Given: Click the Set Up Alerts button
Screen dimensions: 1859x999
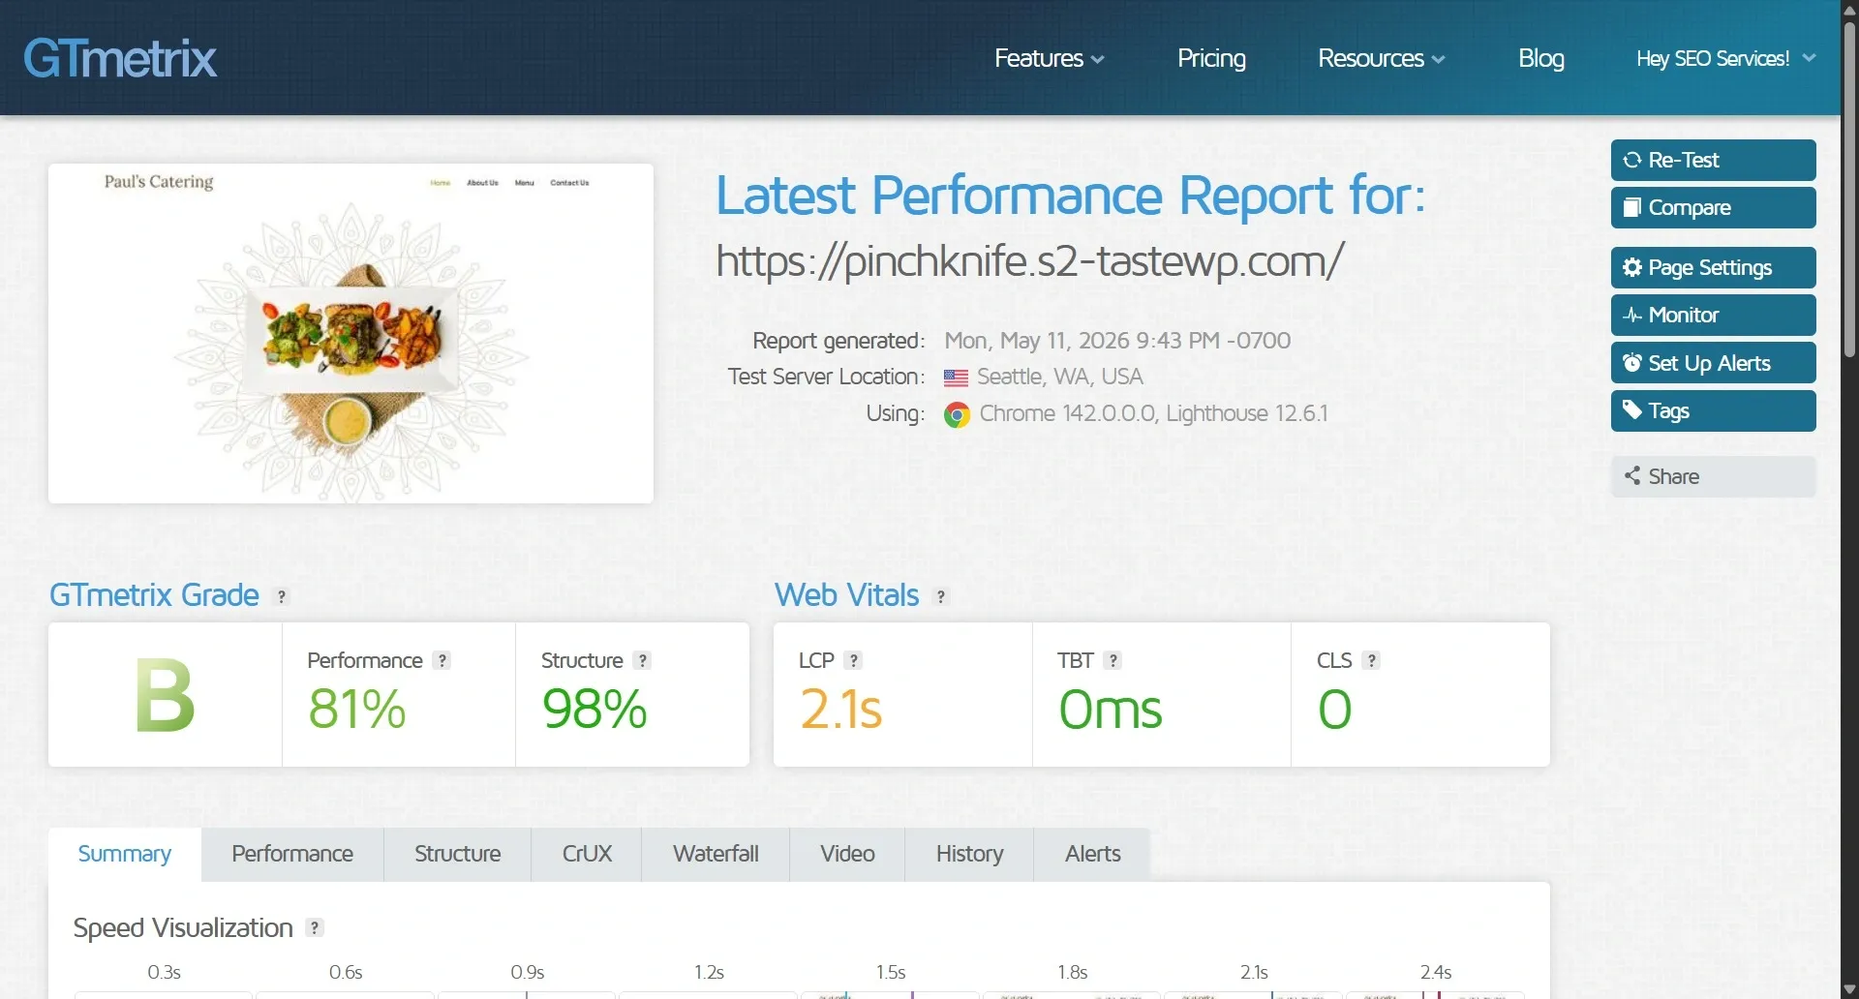Looking at the screenshot, I should [x=1713, y=363].
